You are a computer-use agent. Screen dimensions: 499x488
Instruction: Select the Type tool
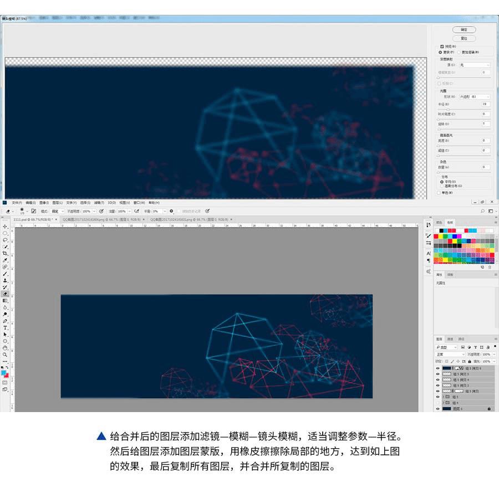(5, 328)
